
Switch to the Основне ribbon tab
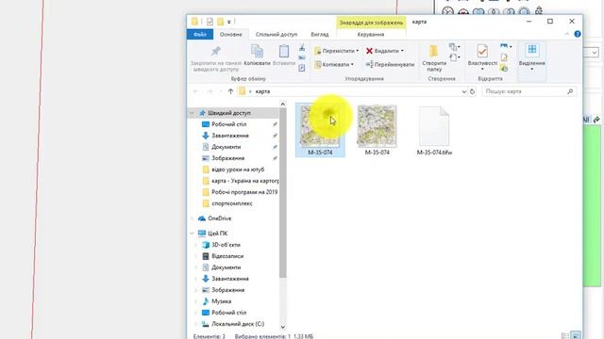[x=230, y=34]
